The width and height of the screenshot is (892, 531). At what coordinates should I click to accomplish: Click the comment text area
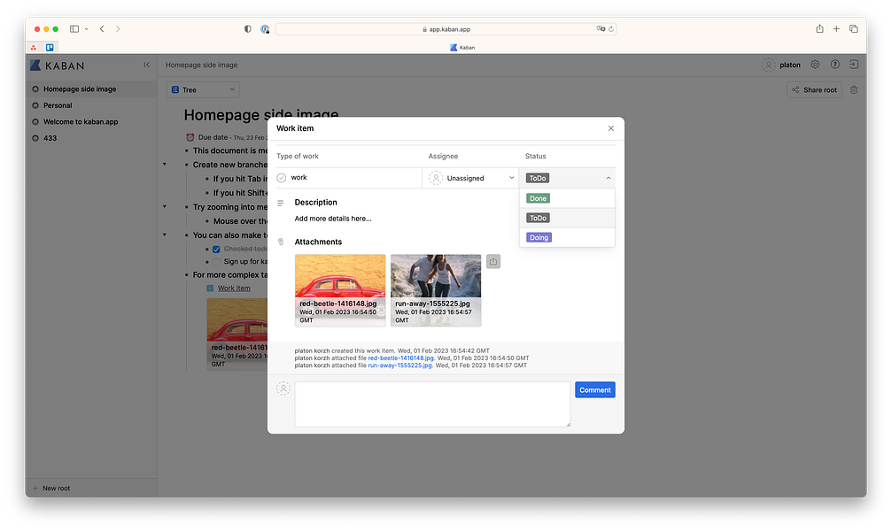[432, 404]
